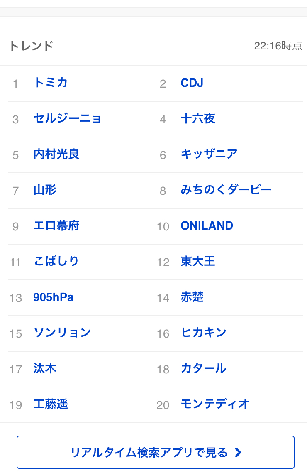Screen dimensions: 307x473
Task: Open the キッザニア trend entry
Action: click(209, 154)
